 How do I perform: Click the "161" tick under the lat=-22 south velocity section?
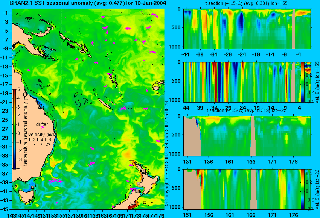click(230, 215)
